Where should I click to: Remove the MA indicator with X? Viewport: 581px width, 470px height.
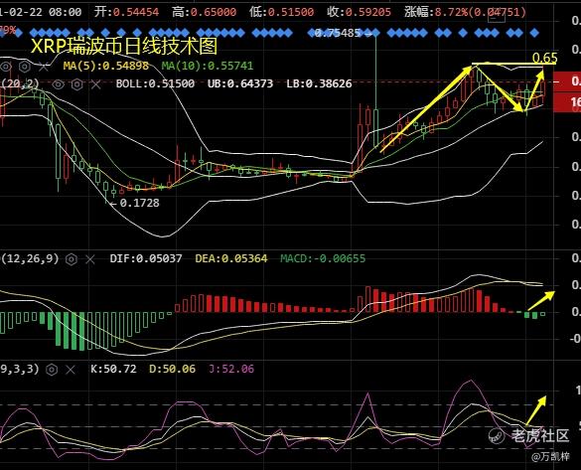tap(44, 68)
